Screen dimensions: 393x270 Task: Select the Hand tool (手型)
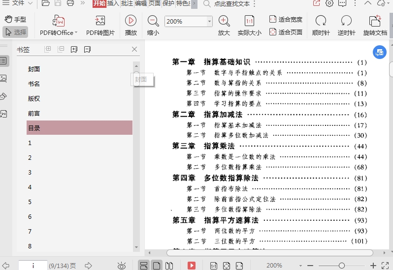(x=15, y=19)
